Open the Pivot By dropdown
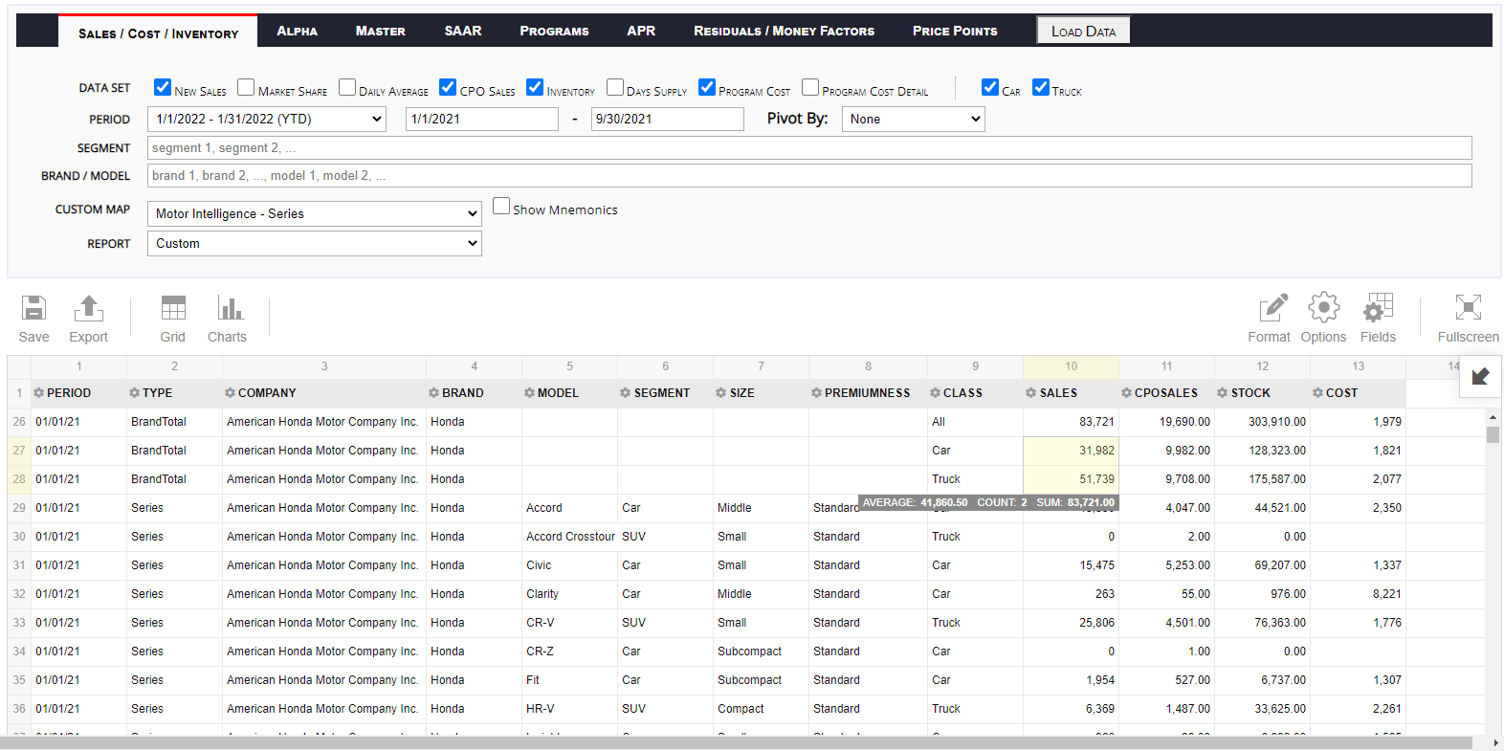 click(914, 119)
